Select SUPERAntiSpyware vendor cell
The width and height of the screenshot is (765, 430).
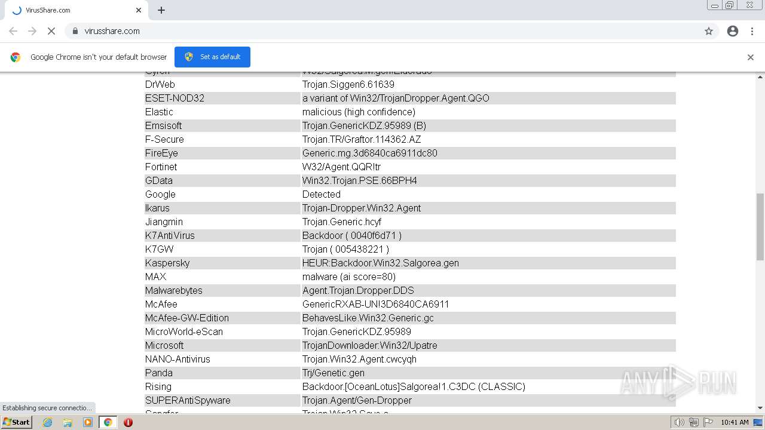pyautogui.click(x=222, y=400)
